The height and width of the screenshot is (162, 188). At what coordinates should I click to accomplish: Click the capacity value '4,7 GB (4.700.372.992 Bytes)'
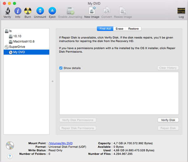[133, 143]
